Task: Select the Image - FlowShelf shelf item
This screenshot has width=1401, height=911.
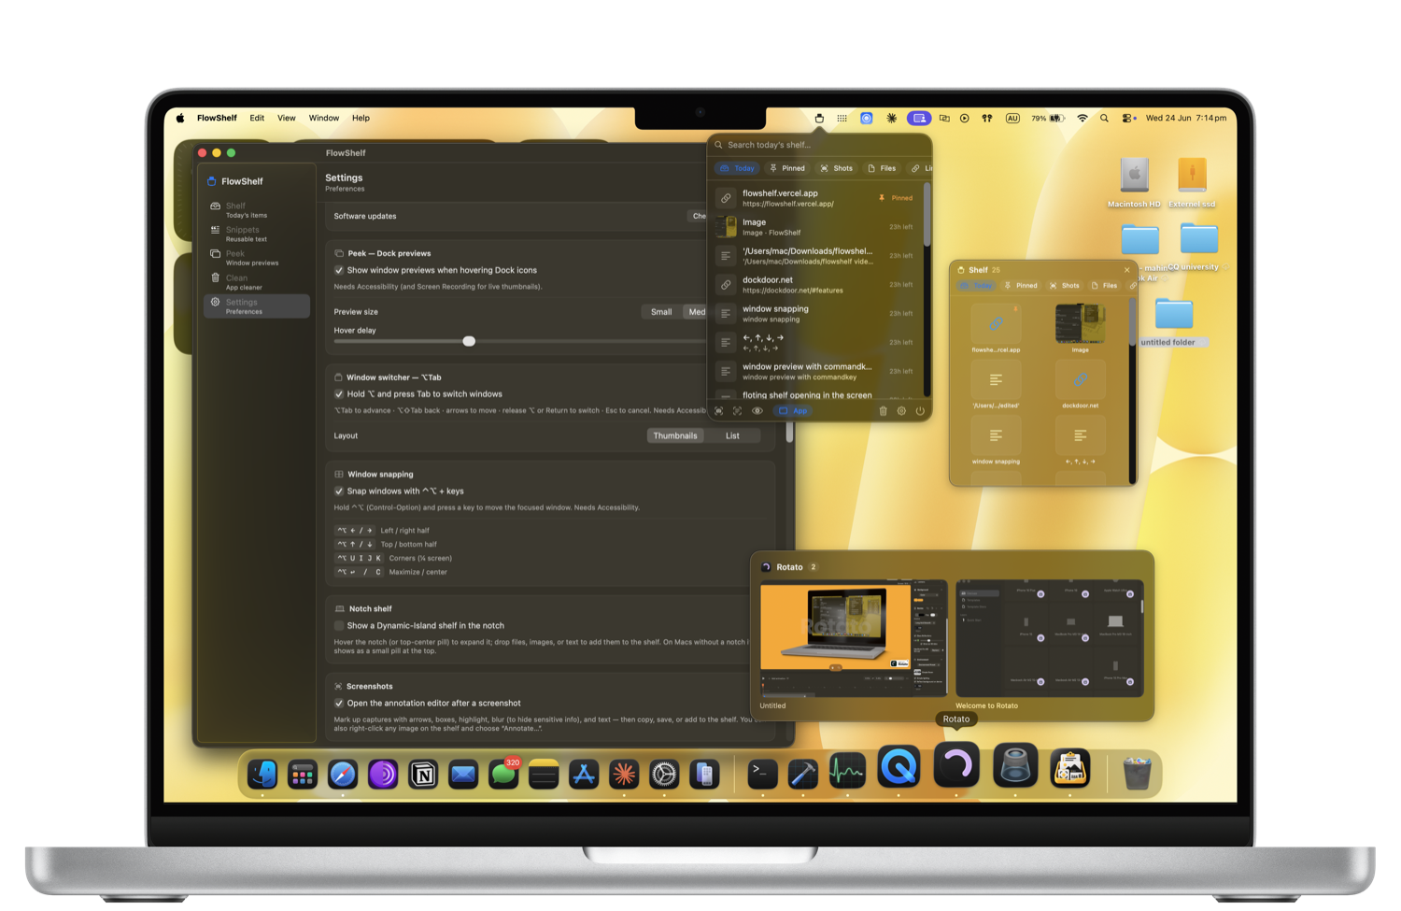Action: point(816,227)
